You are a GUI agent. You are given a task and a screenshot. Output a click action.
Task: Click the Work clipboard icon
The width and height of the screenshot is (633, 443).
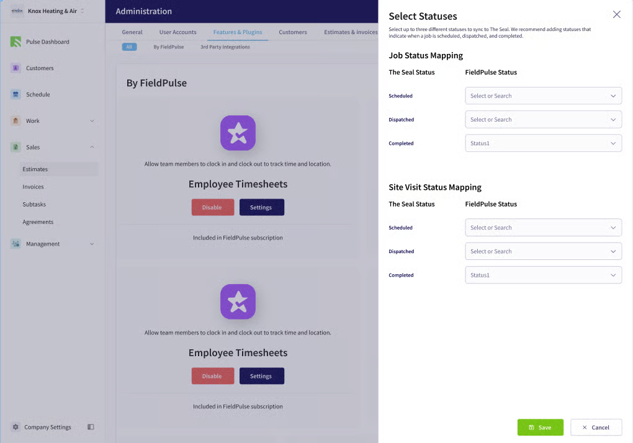[16, 120]
